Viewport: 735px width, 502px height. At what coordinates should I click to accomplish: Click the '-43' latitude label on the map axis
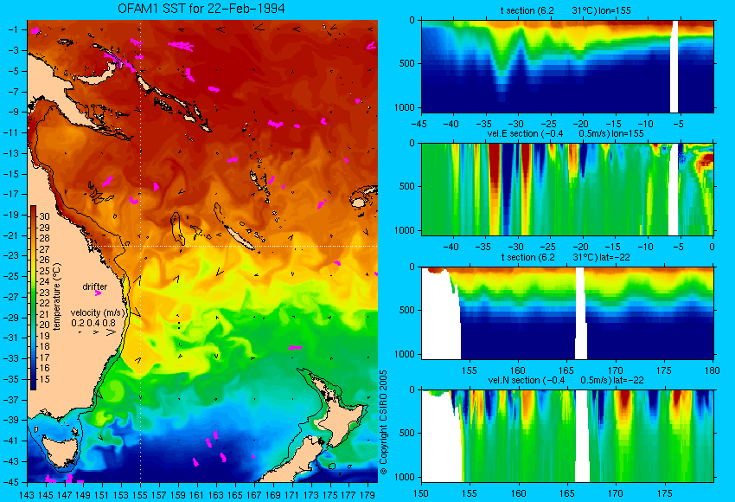[10, 461]
